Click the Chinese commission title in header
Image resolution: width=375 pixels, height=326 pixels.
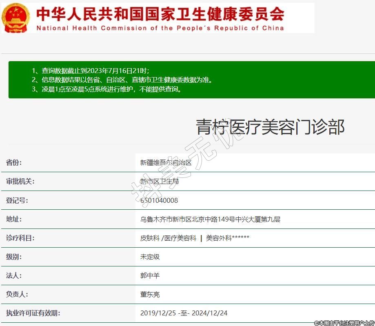tap(160, 14)
